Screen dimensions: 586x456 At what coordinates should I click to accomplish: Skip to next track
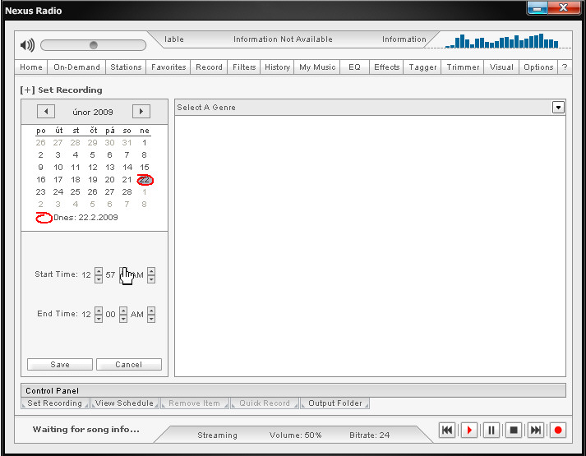click(536, 431)
